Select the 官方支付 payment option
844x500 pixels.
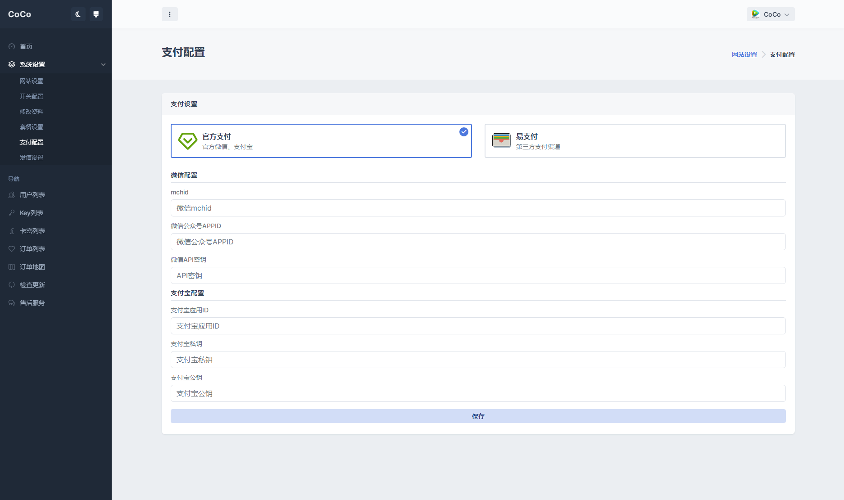[x=321, y=140]
